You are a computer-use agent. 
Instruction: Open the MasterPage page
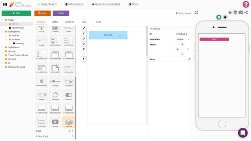[x=18, y=28]
